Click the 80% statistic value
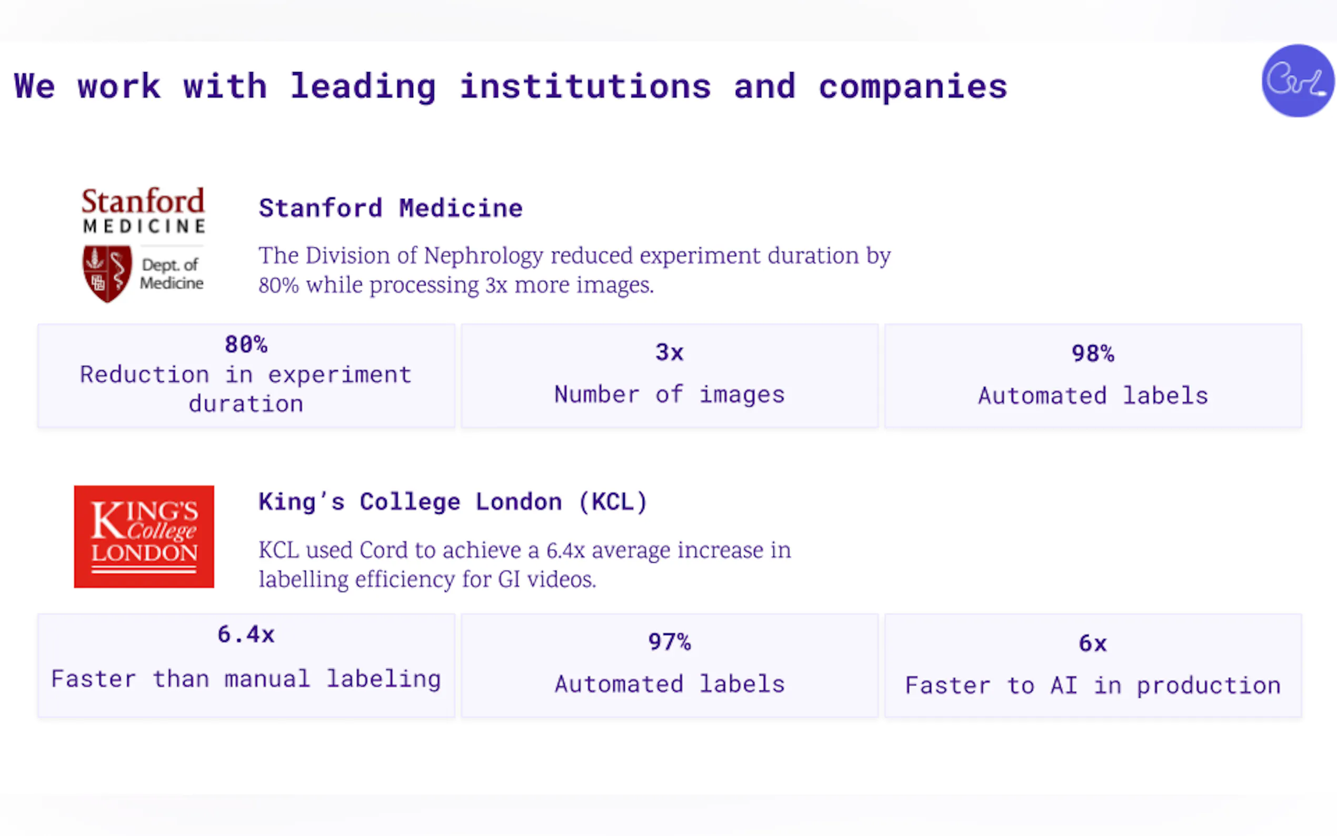The image size is (1337, 836). (246, 344)
